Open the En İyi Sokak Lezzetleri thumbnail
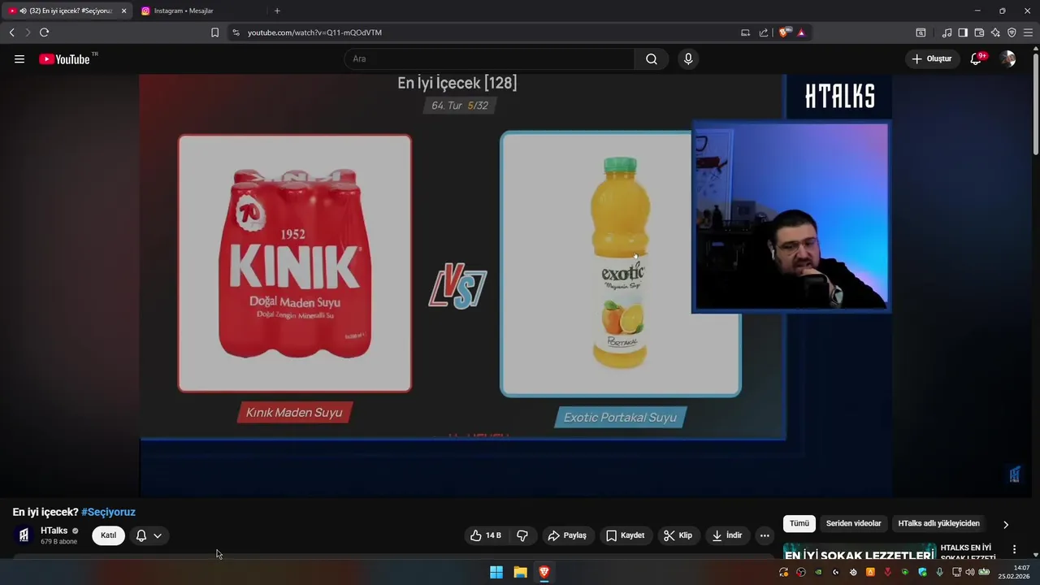The image size is (1040, 585). [860, 552]
